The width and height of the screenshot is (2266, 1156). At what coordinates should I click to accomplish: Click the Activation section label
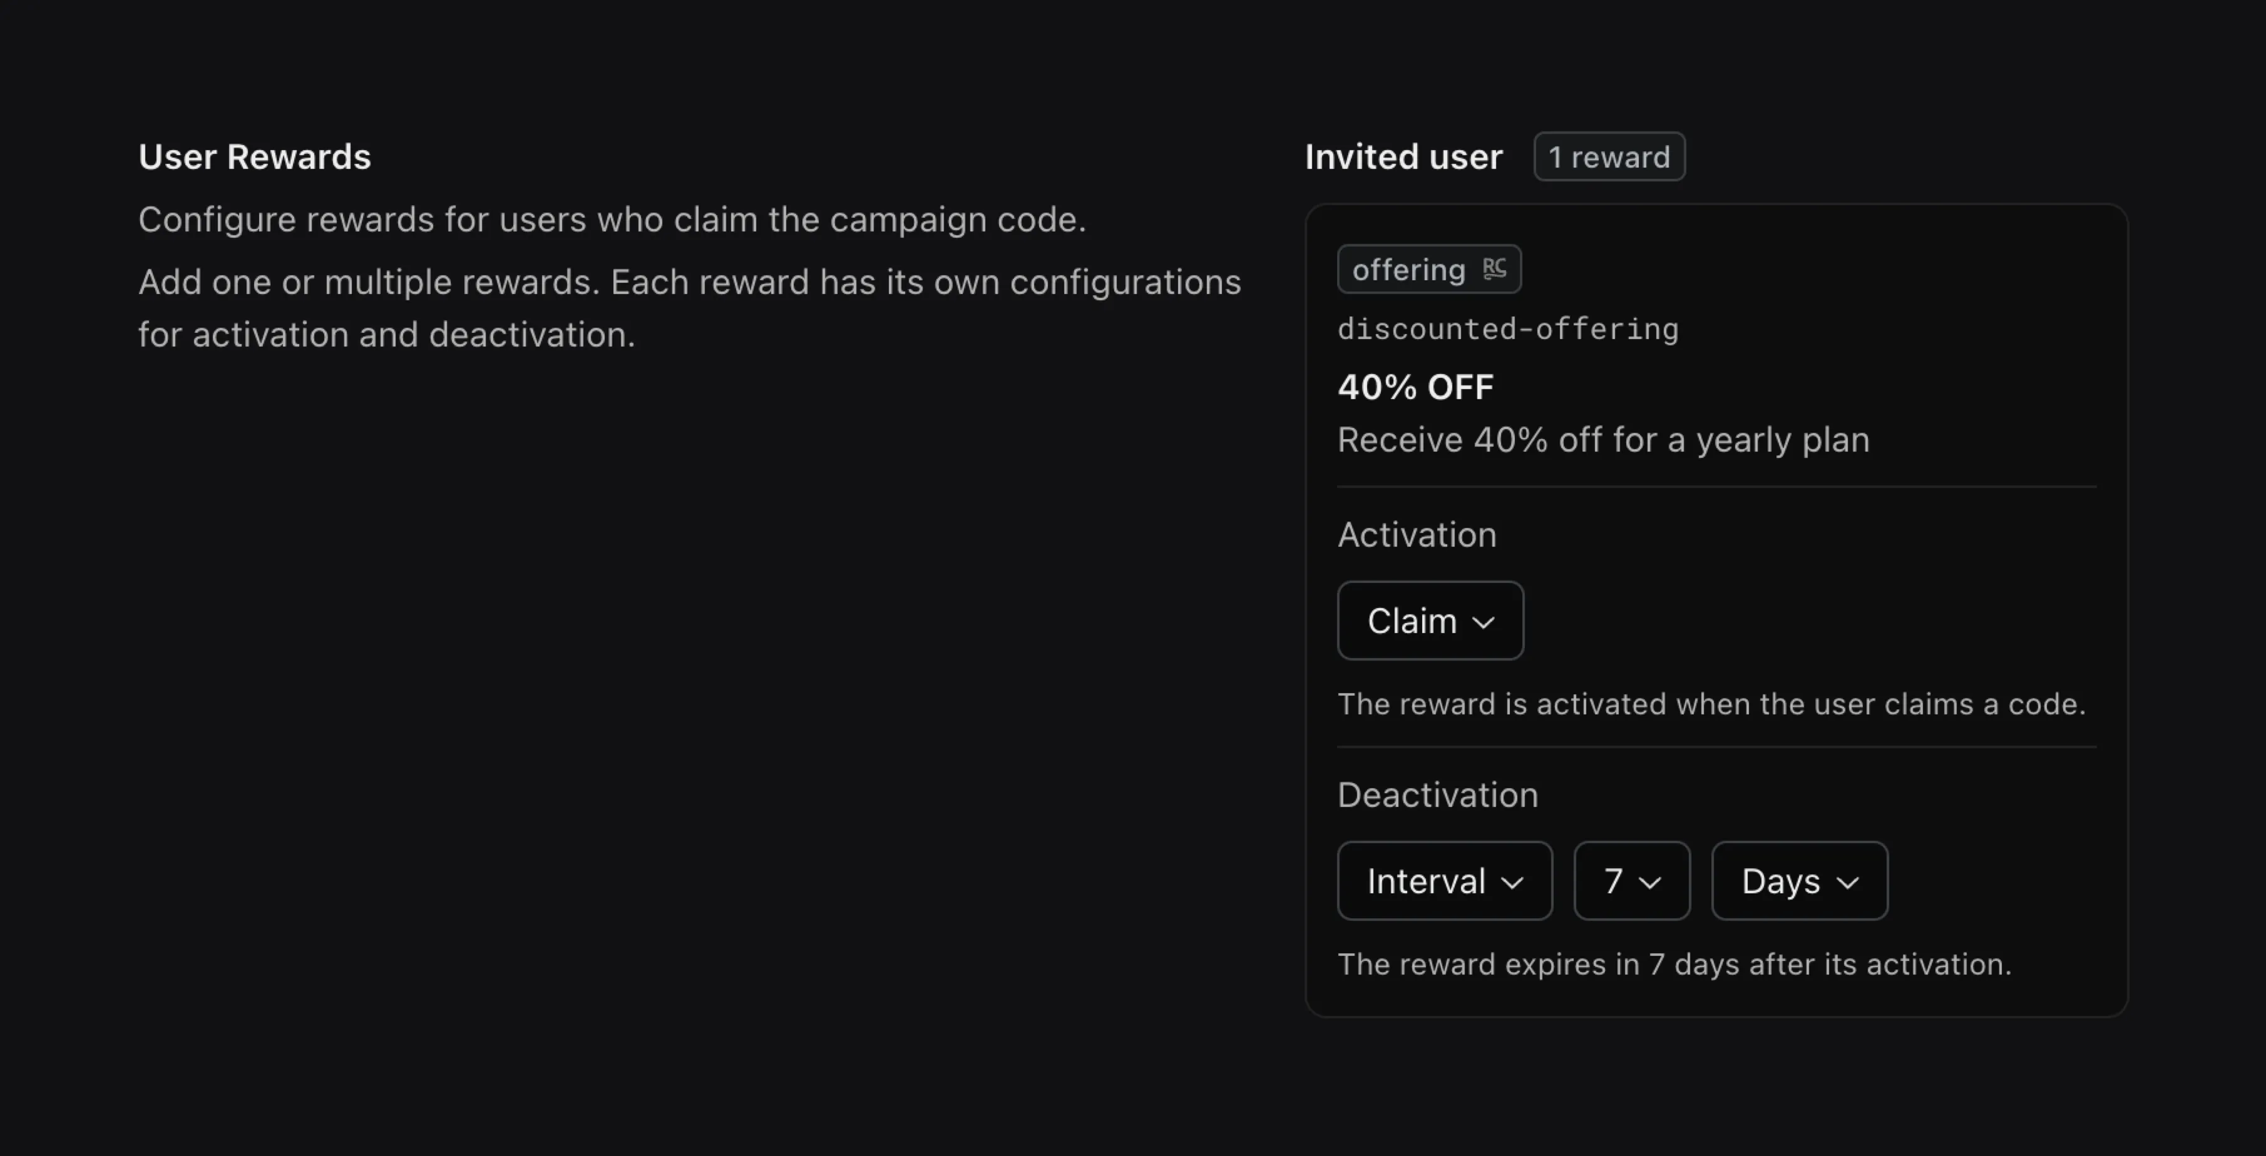(x=1417, y=534)
